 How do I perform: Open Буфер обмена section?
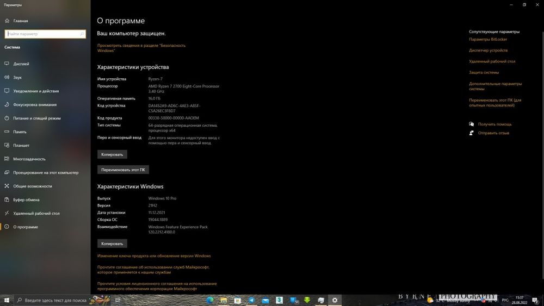click(x=45, y=199)
